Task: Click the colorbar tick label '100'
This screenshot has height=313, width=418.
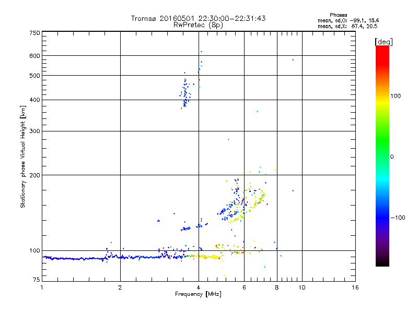Action: pos(396,96)
